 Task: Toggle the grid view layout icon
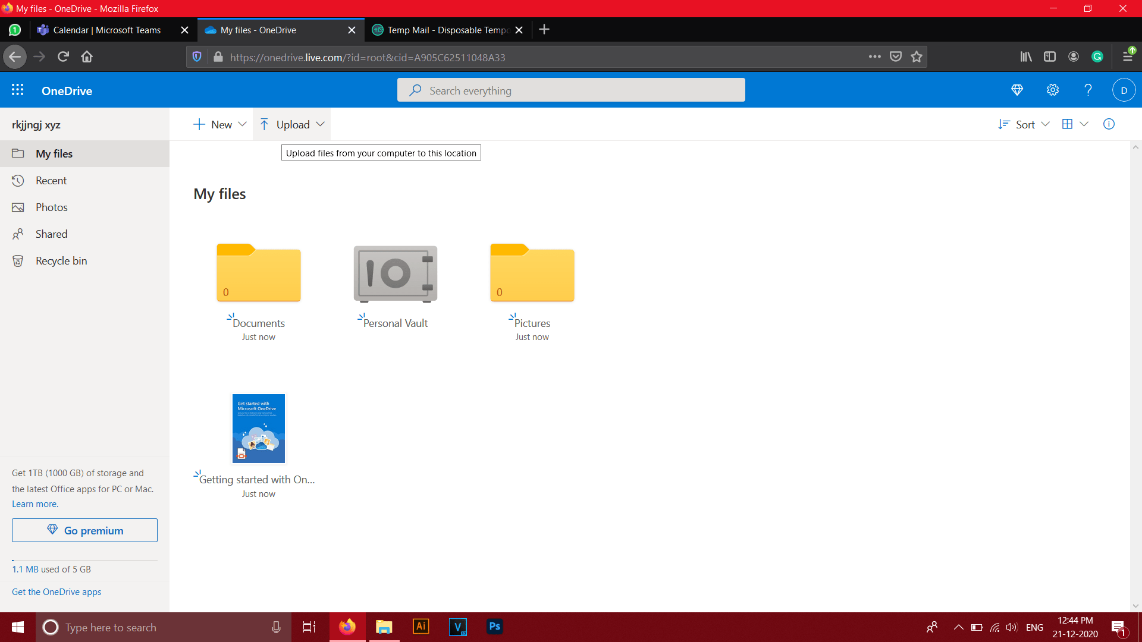click(x=1068, y=124)
